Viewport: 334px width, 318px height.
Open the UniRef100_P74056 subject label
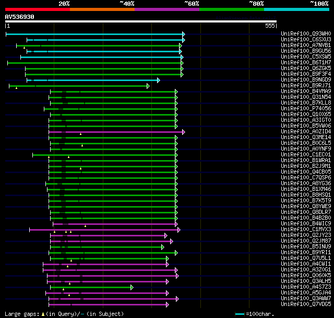coord(306,108)
